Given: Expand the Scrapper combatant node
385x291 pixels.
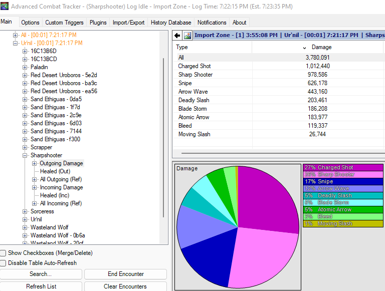Looking at the screenshot, I should (x=25, y=147).
